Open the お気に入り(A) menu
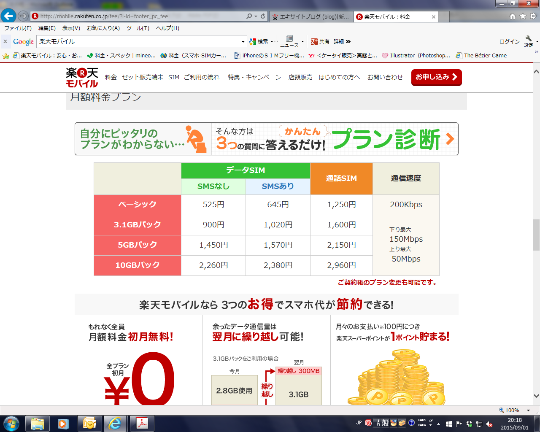The image size is (540, 432). pos(103,28)
